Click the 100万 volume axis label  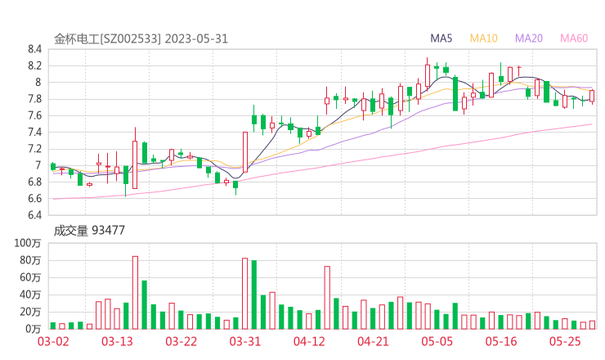point(28,243)
